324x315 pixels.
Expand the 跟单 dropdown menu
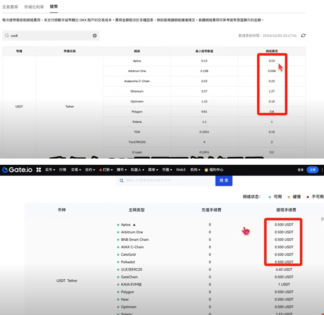(x=153, y=170)
